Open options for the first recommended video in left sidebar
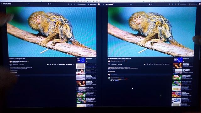 click(96, 64)
